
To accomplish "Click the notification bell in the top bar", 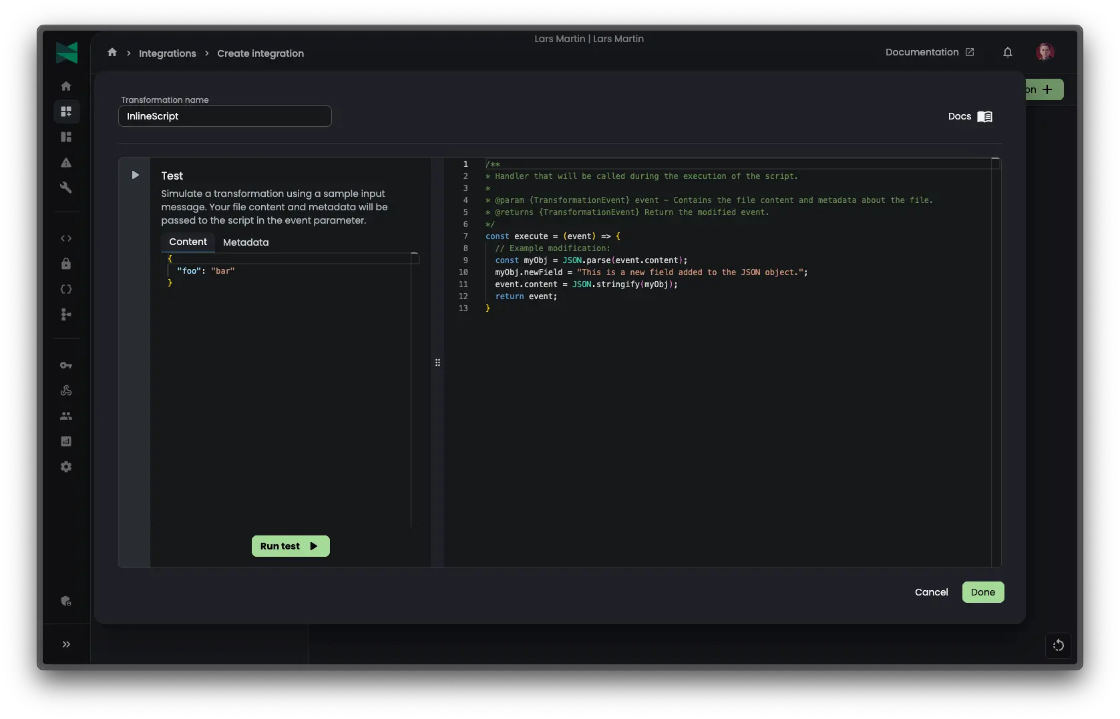I will coord(1008,52).
